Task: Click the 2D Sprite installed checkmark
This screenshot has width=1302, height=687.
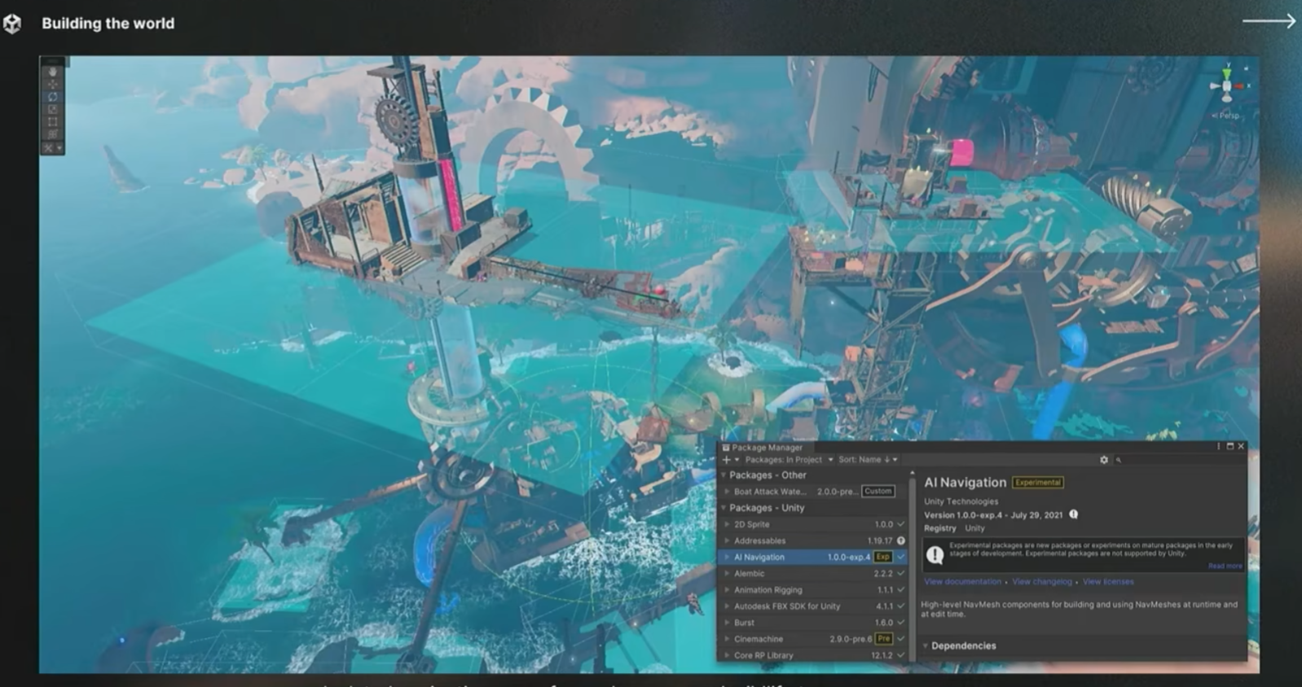Action: [x=900, y=524]
